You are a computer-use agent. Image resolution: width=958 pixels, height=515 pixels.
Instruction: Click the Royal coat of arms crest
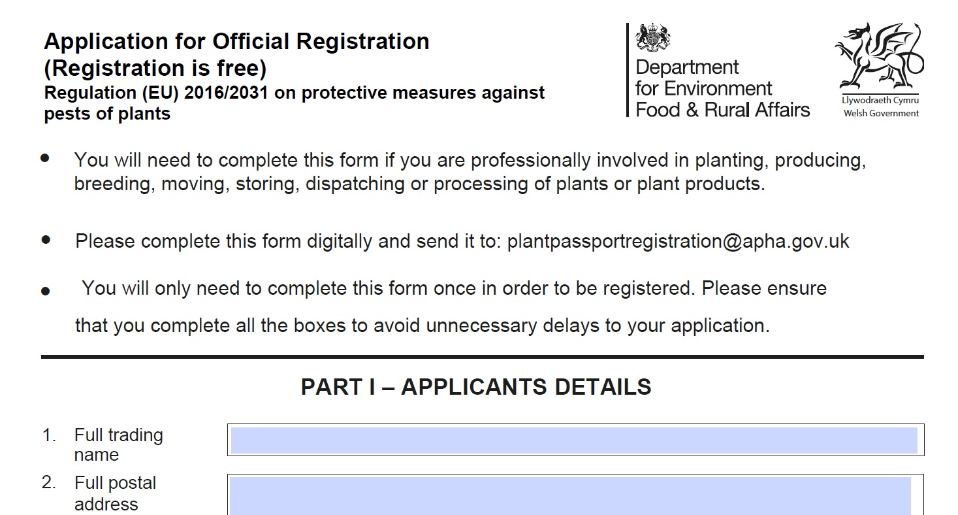click(654, 39)
